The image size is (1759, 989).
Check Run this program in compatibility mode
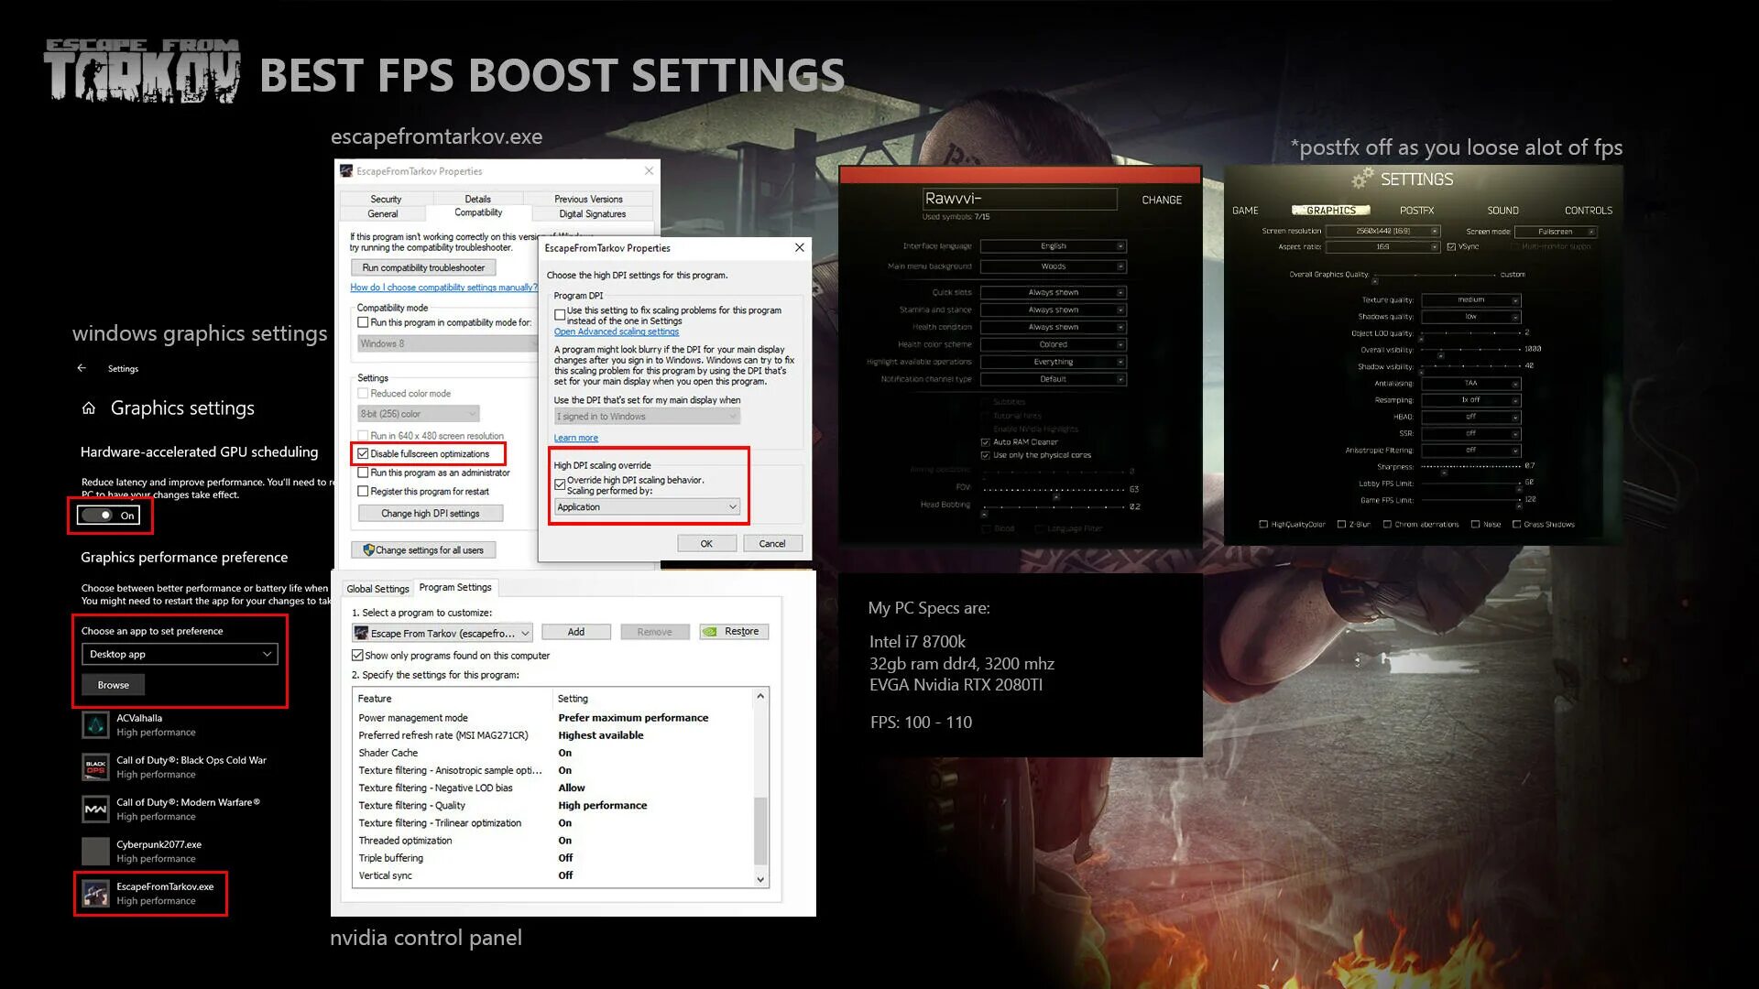coord(363,322)
